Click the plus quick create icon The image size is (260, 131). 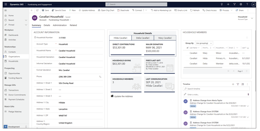click(228, 4)
